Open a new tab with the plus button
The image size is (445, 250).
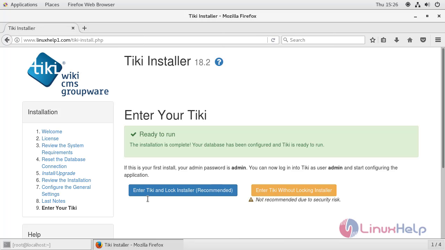pyautogui.click(x=84, y=28)
